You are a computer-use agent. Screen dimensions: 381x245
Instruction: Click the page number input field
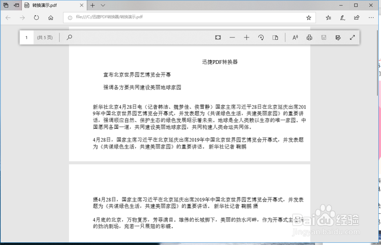(x=26, y=37)
